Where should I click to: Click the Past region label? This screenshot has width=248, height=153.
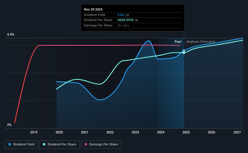coord(178,42)
